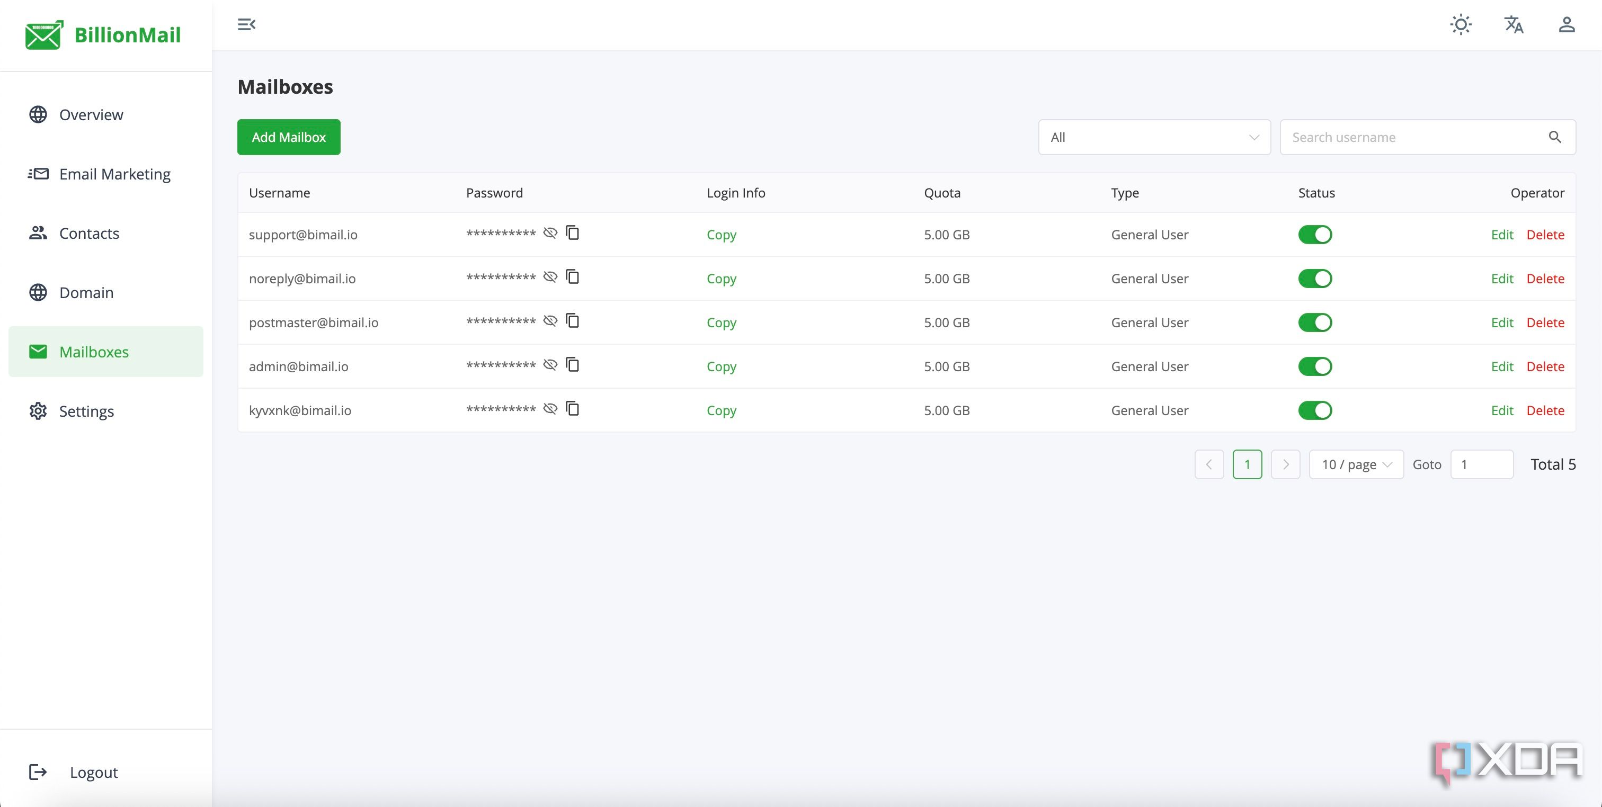Click the search magnifier icon
Screen dimensions: 1602x807
pos(1554,137)
